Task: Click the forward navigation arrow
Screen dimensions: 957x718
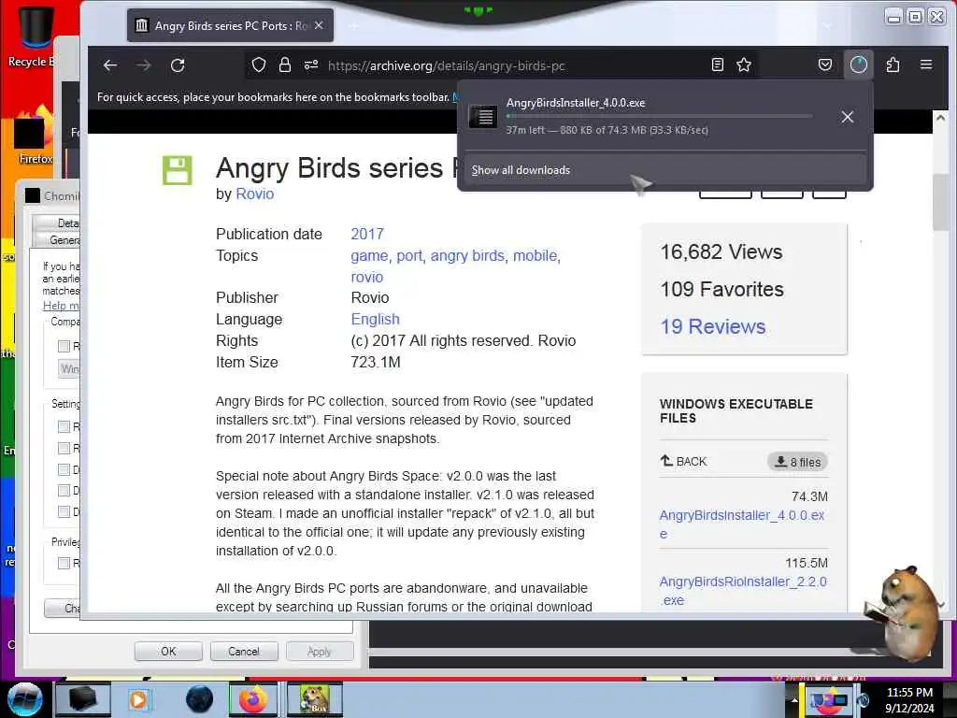Action: click(x=143, y=65)
